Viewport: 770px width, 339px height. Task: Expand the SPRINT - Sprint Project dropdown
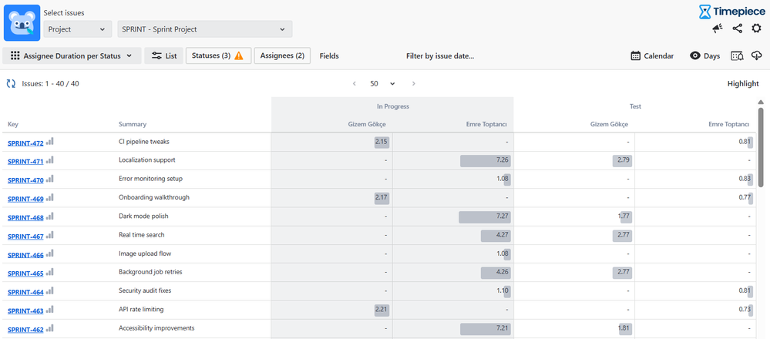click(205, 29)
